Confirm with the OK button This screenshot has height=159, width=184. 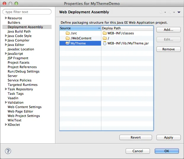tap(167, 151)
